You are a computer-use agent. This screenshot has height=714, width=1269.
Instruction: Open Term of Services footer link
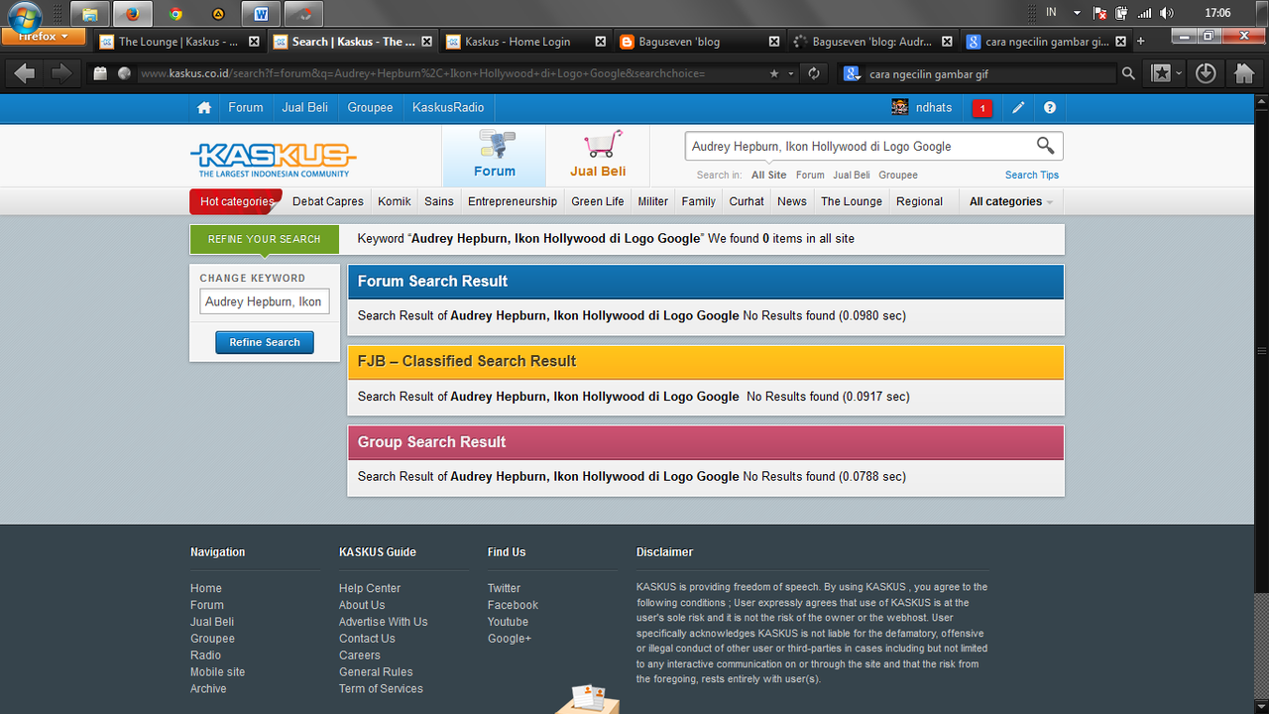(381, 689)
